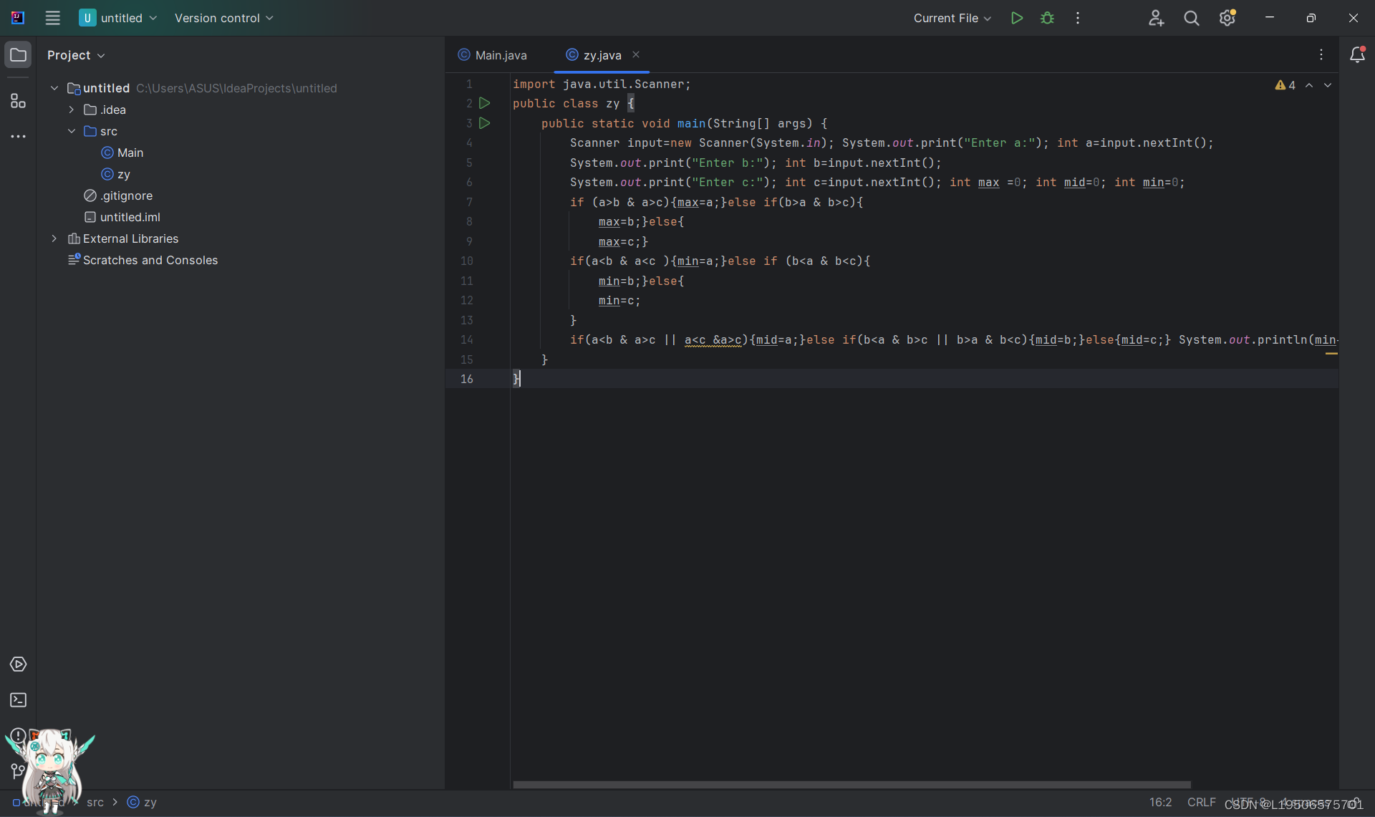Open the Services tool window
Viewport: 1375px width, 817px height.
(18, 664)
